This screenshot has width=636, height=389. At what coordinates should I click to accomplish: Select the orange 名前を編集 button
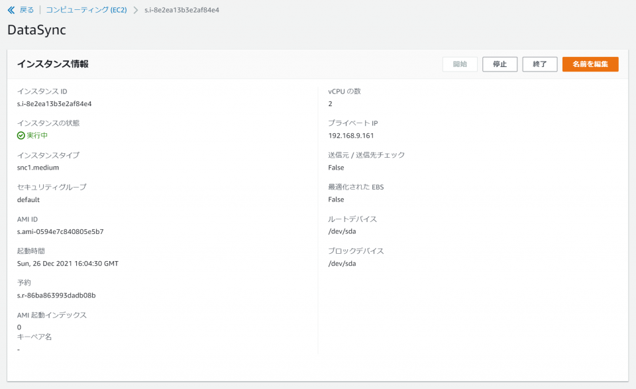(x=589, y=64)
